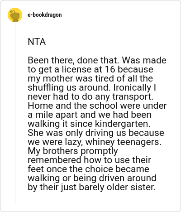Click the word 'Ironically' in the comment
Image resolution: width=181 pixels, height=212 pixels.
(x=132, y=87)
